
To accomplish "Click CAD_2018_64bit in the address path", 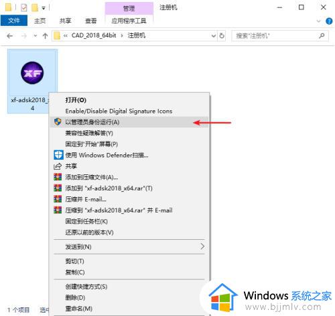I will coord(94,35).
